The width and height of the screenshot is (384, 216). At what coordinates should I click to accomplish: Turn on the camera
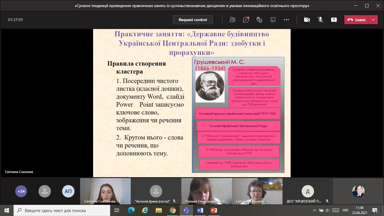(x=307, y=20)
